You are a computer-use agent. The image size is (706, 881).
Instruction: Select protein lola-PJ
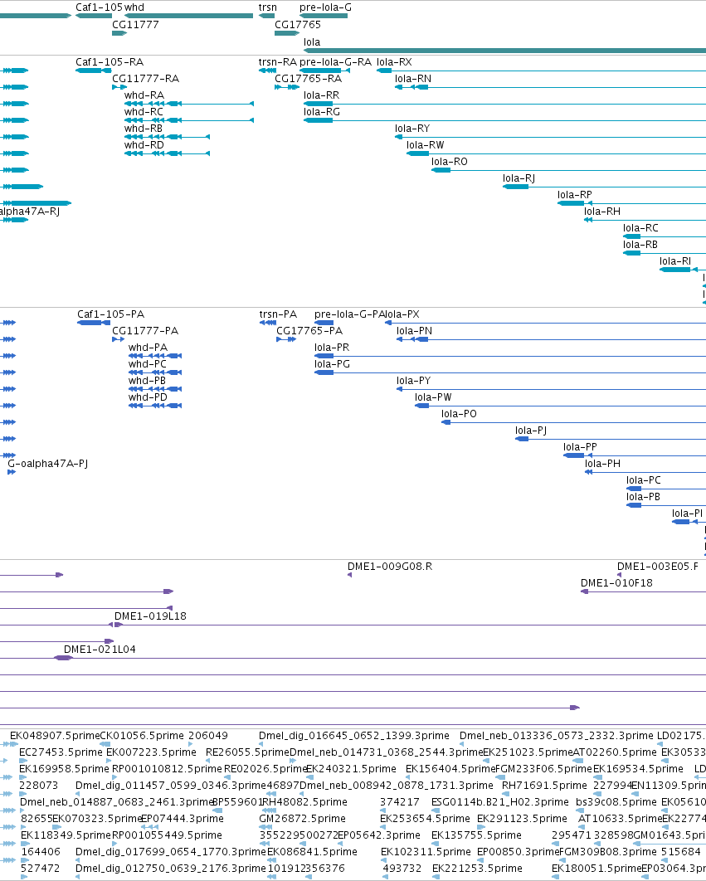click(531, 431)
